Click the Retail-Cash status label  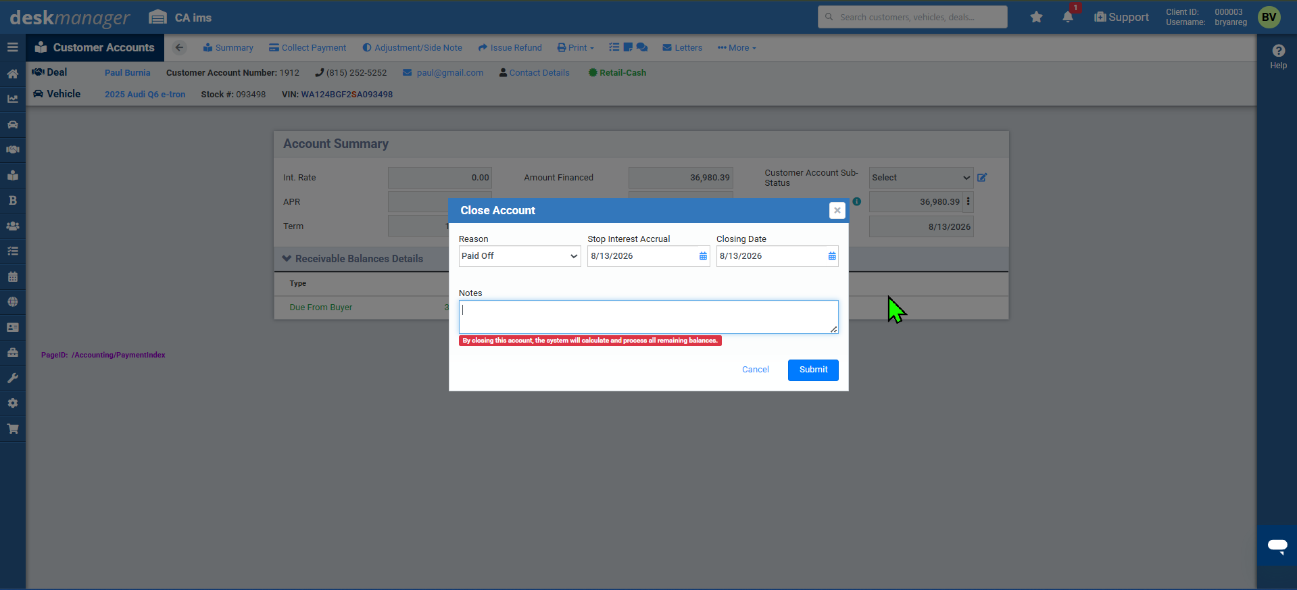617,73
